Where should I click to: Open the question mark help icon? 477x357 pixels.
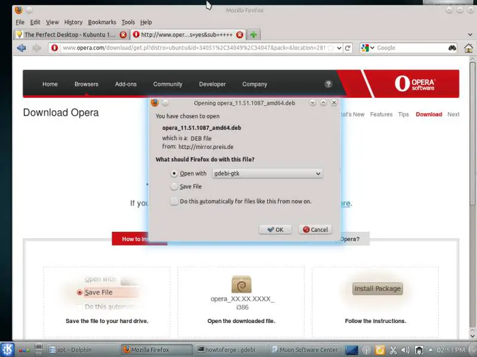tap(328, 84)
